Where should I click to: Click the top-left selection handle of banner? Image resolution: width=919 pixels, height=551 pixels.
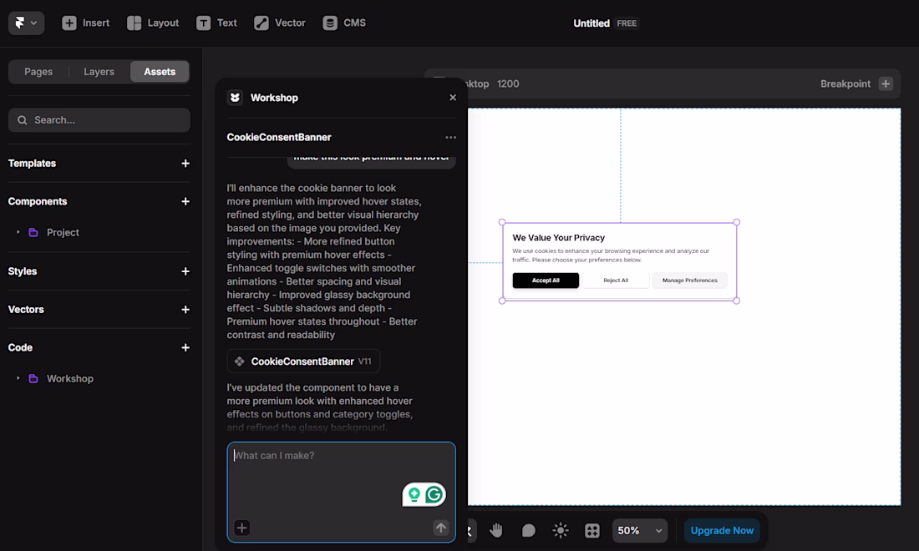tap(502, 222)
